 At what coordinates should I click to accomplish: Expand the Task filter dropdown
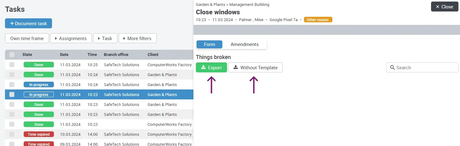coord(105,39)
